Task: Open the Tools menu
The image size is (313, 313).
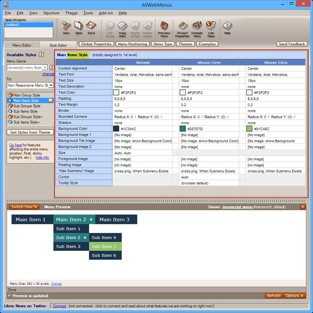Action: [88, 13]
